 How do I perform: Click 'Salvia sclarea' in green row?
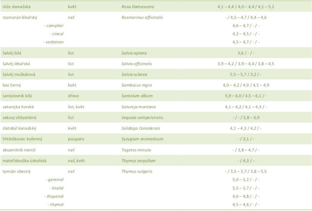click(134, 75)
